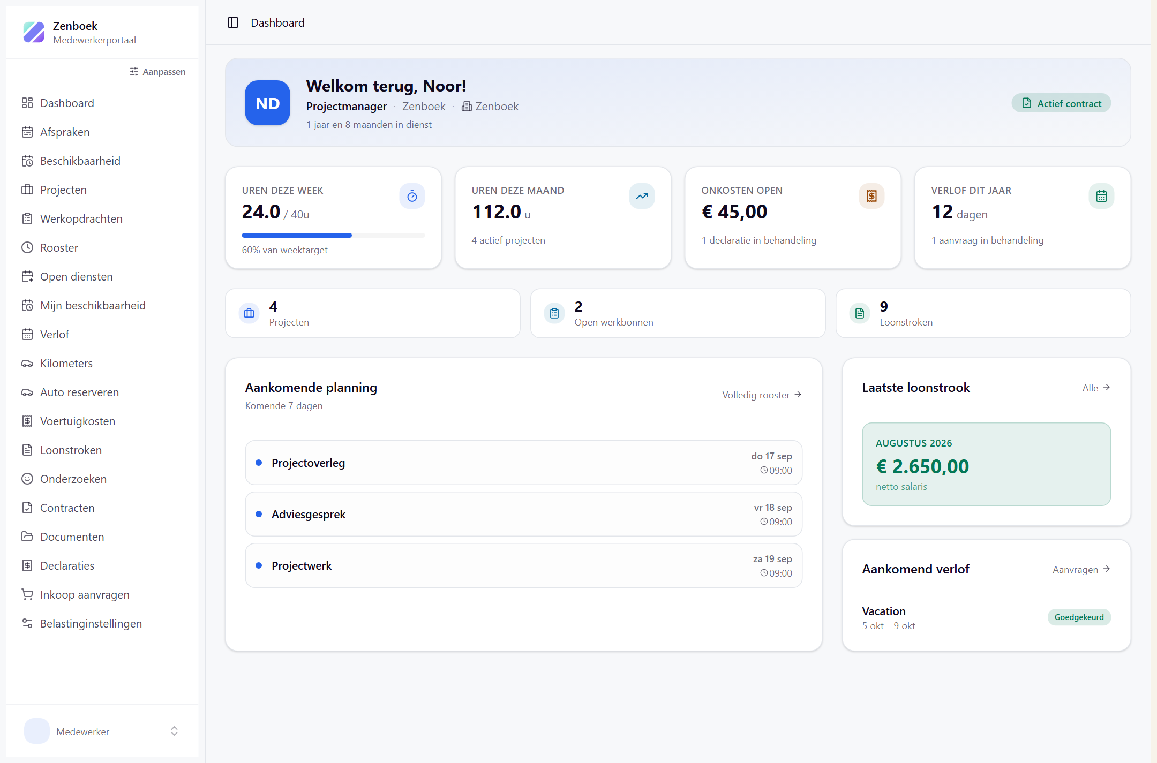Toggle the sidebar panel icon

(233, 22)
